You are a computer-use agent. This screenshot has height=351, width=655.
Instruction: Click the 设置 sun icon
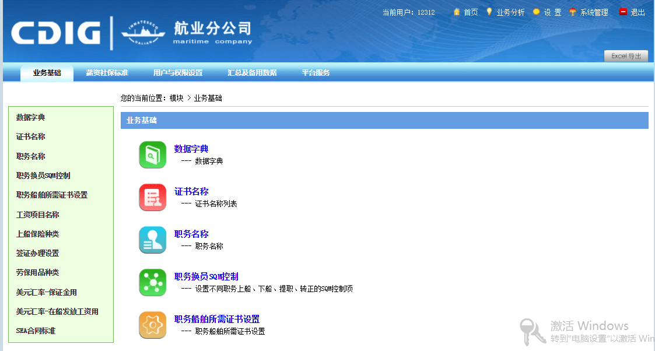537,12
